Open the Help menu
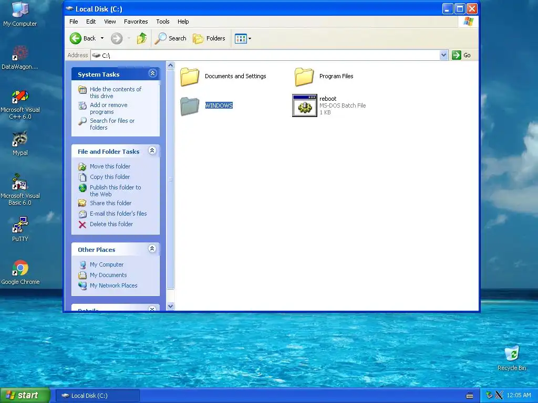 tap(183, 22)
